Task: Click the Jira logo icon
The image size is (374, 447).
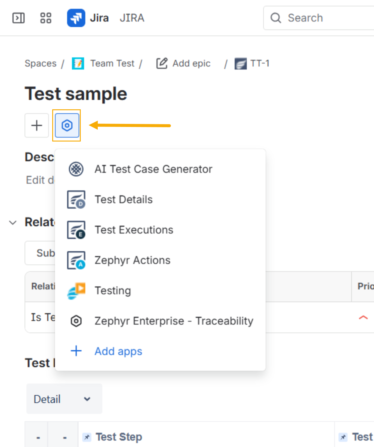Action: (x=76, y=18)
